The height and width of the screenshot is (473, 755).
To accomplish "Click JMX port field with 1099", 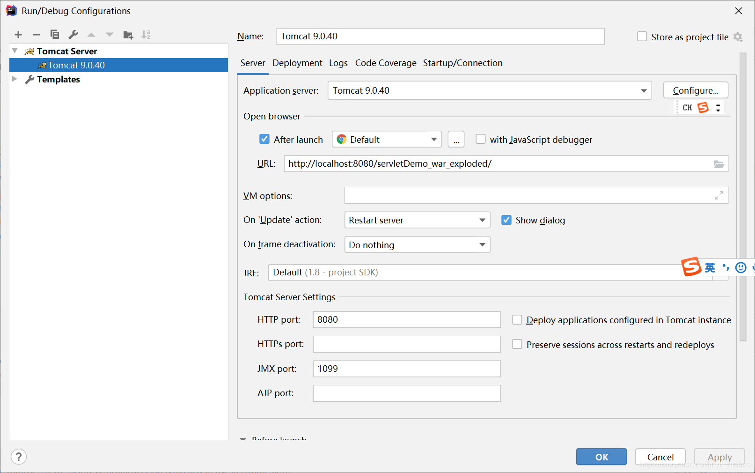I will pos(407,369).
